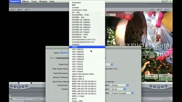Choose BMP compressor
This screenshot has height=102, width=182.
click(87, 5)
